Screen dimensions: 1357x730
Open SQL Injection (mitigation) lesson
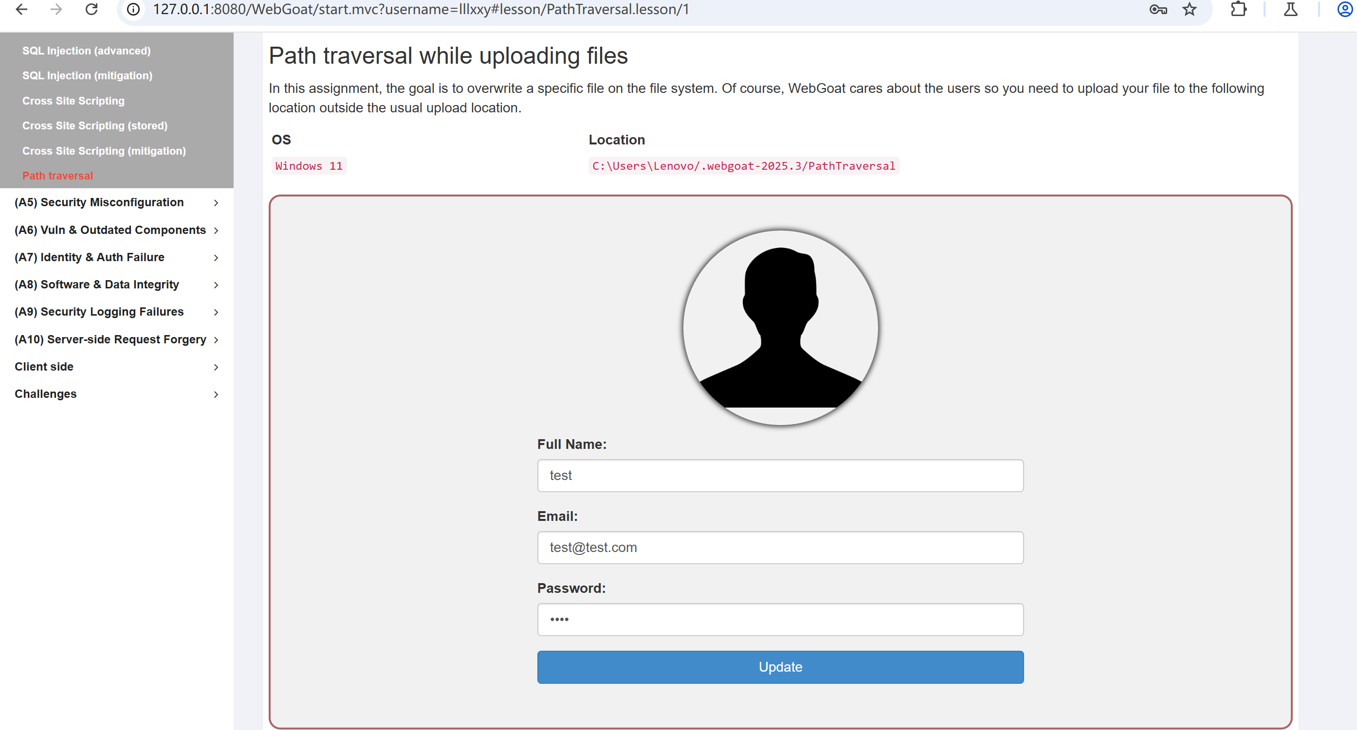(88, 76)
